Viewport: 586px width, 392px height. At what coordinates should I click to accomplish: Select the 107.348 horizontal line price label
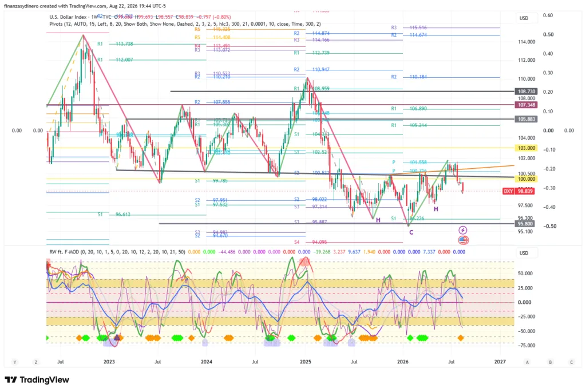tap(526, 105)
